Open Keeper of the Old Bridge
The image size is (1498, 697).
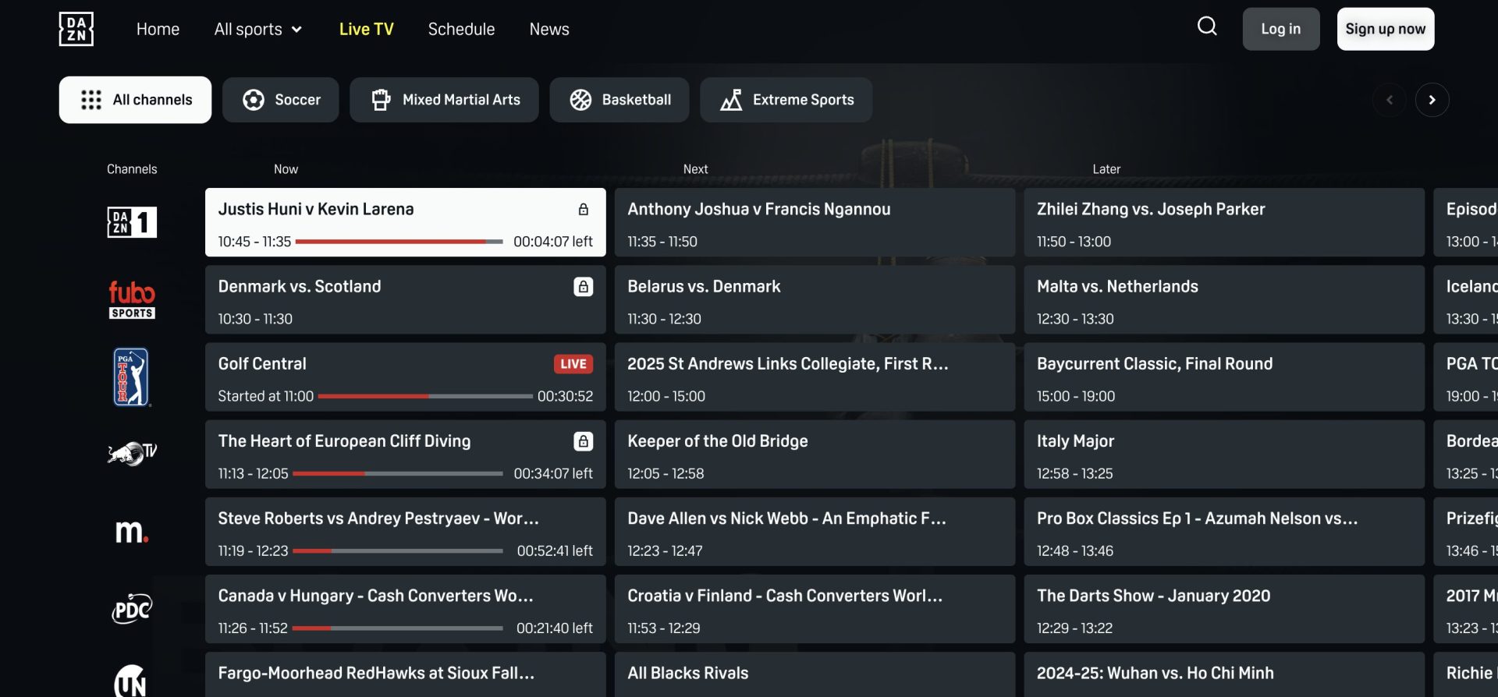coord(815,454)
